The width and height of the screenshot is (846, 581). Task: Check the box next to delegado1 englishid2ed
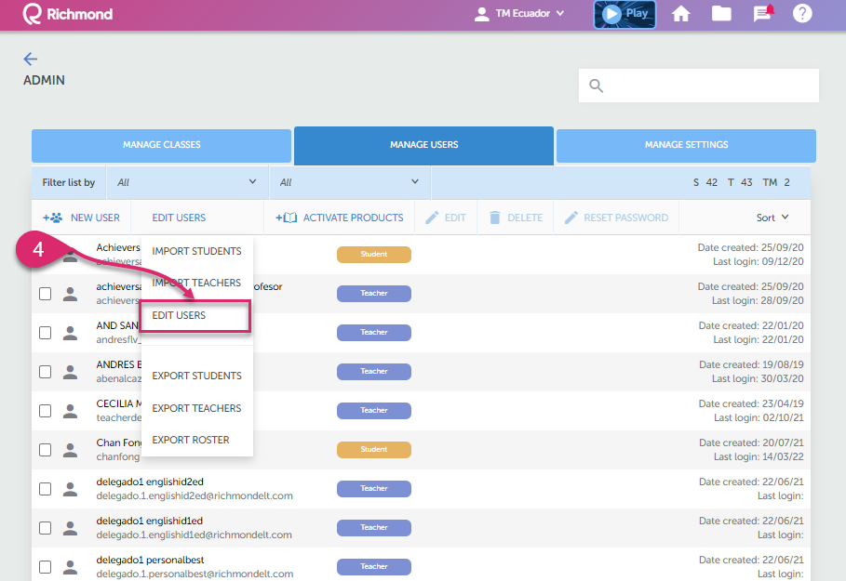point(45,489)
